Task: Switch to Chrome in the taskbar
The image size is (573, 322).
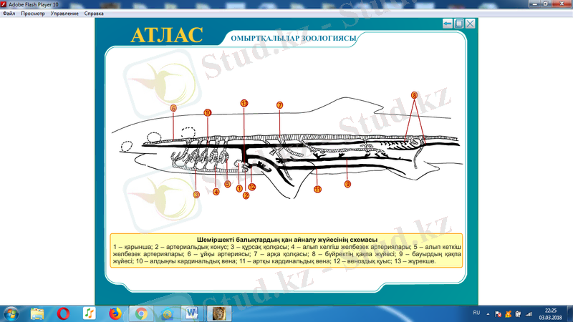Action: coord(141,313)
